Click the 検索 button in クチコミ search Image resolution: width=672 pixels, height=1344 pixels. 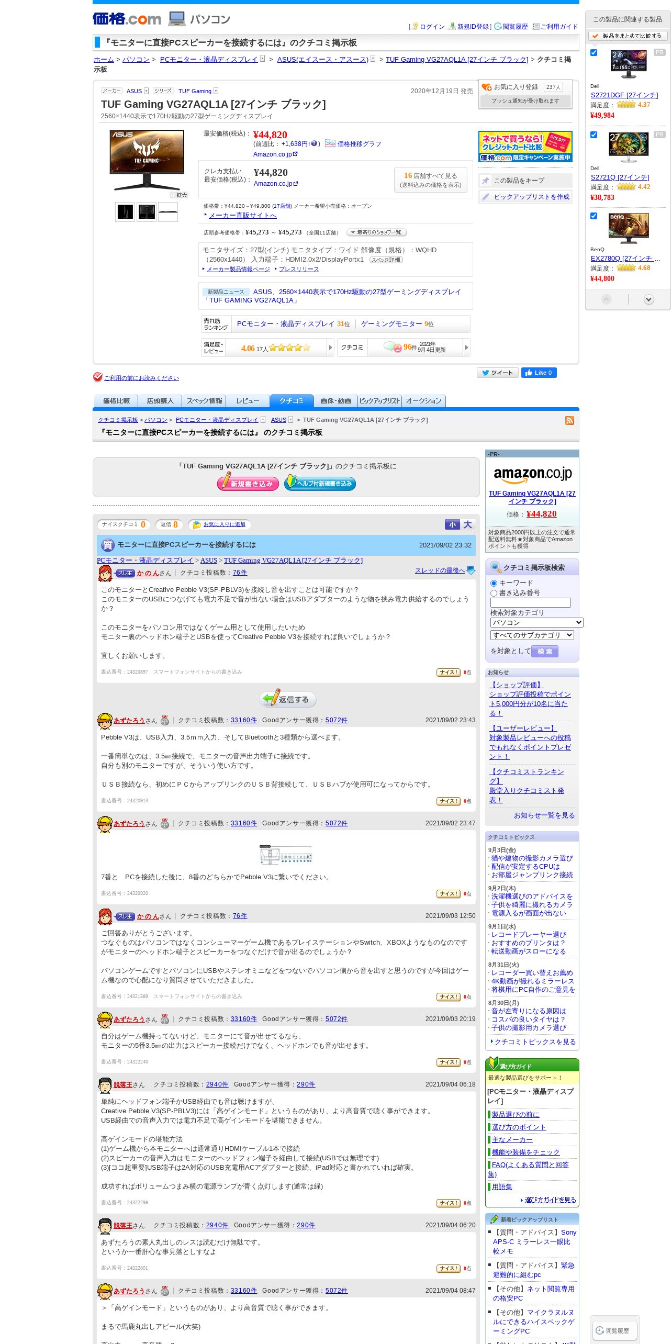(x=545, y=652)
